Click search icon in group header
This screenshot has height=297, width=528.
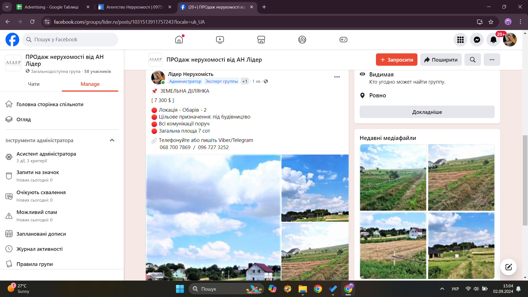click(x=472, y=60)
